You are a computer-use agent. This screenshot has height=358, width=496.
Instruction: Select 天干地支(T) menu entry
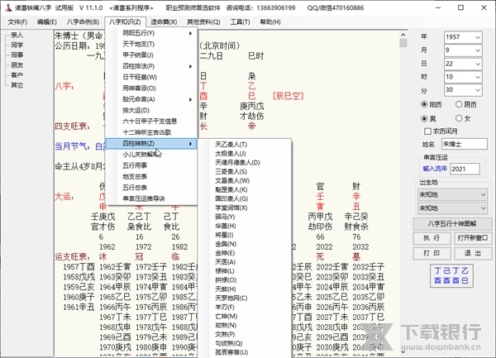click(x=151, y=44)
